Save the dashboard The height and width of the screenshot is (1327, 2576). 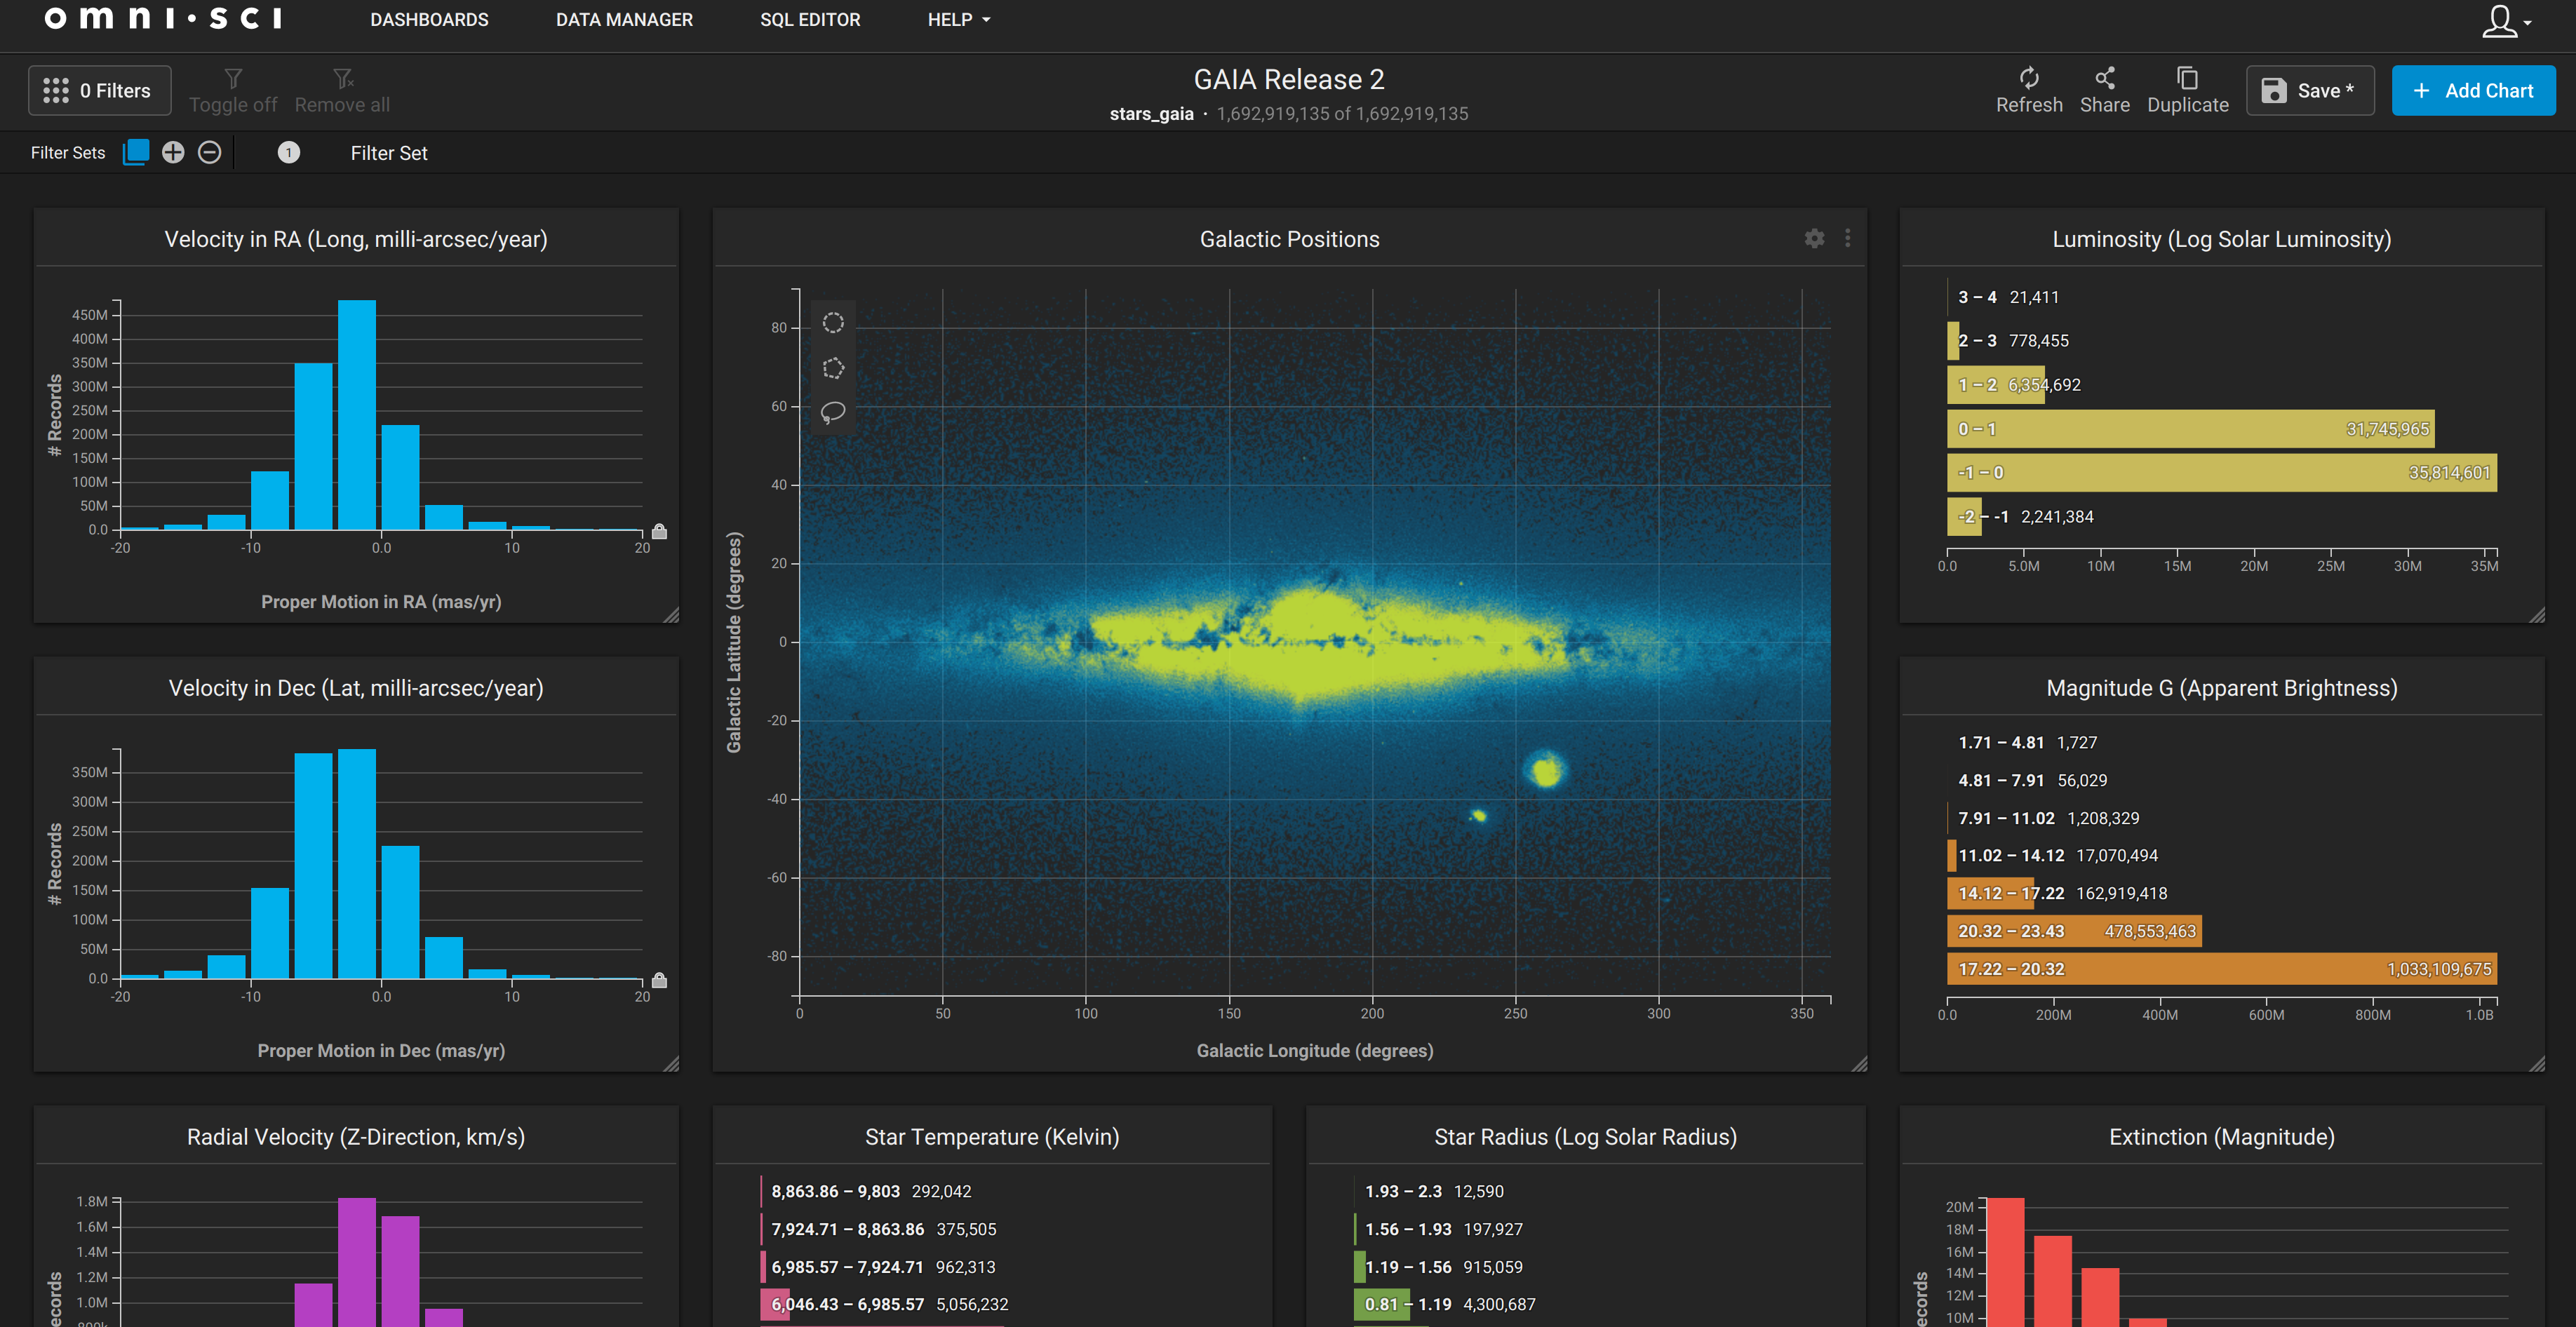click(x=2309, y=90)
